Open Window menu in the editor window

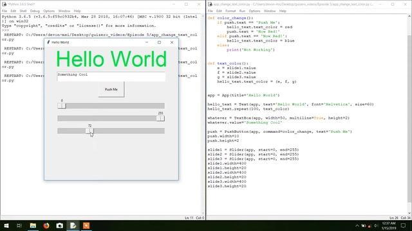pyautogui.click(x=270, y=11)
